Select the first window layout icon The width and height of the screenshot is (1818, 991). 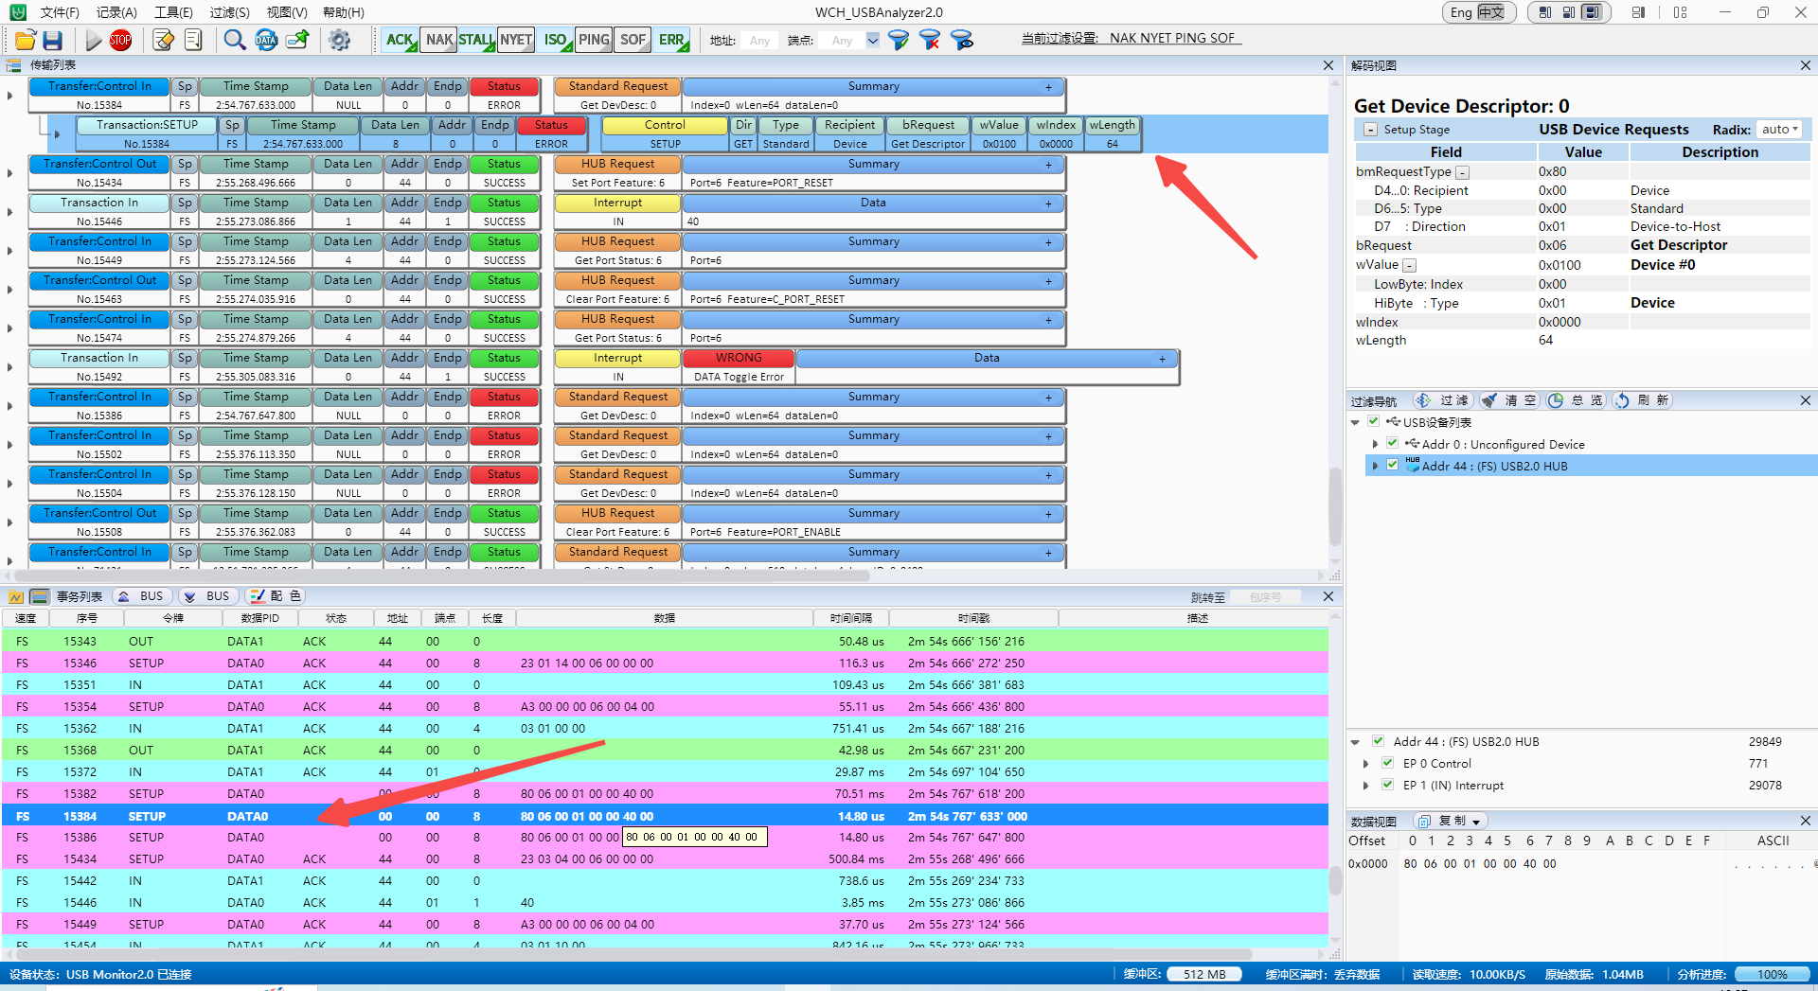point(1545,12)
